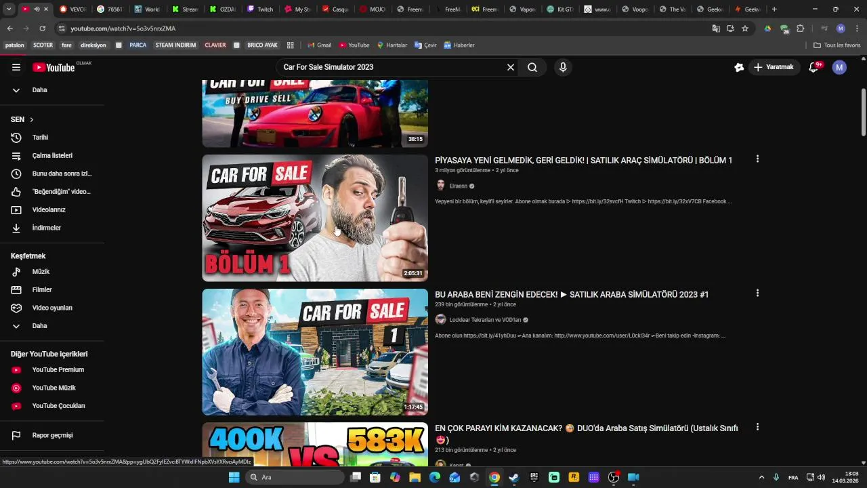The height and width of the screenshot is (488, 867).
Task: Reload the page
Action: [43, 28]
